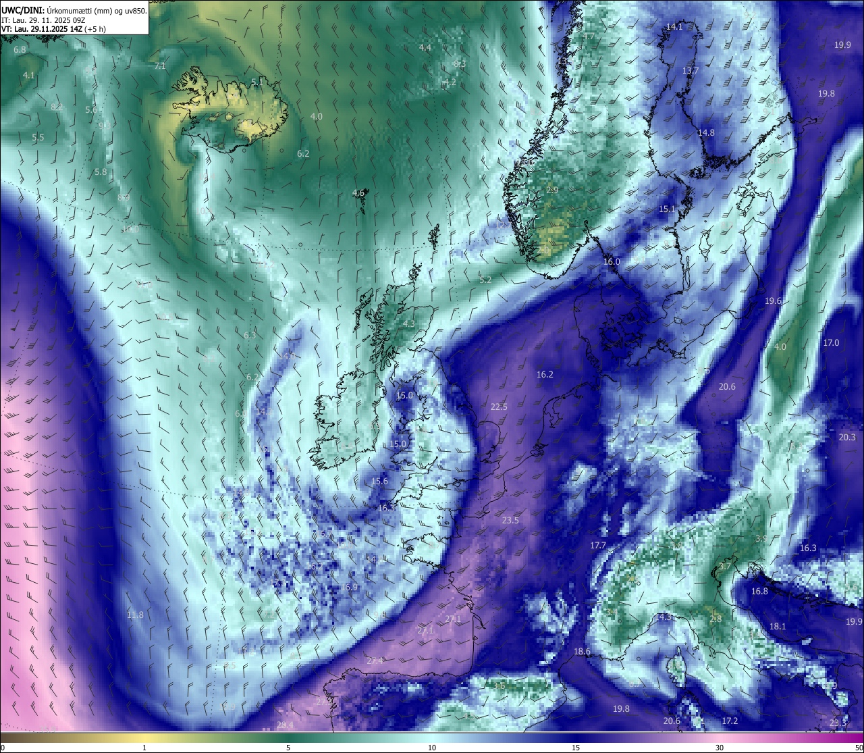Click the value "16.3" on the map
Image resolution: width=864 pixels, height=753 pixels.
(808, 548)
